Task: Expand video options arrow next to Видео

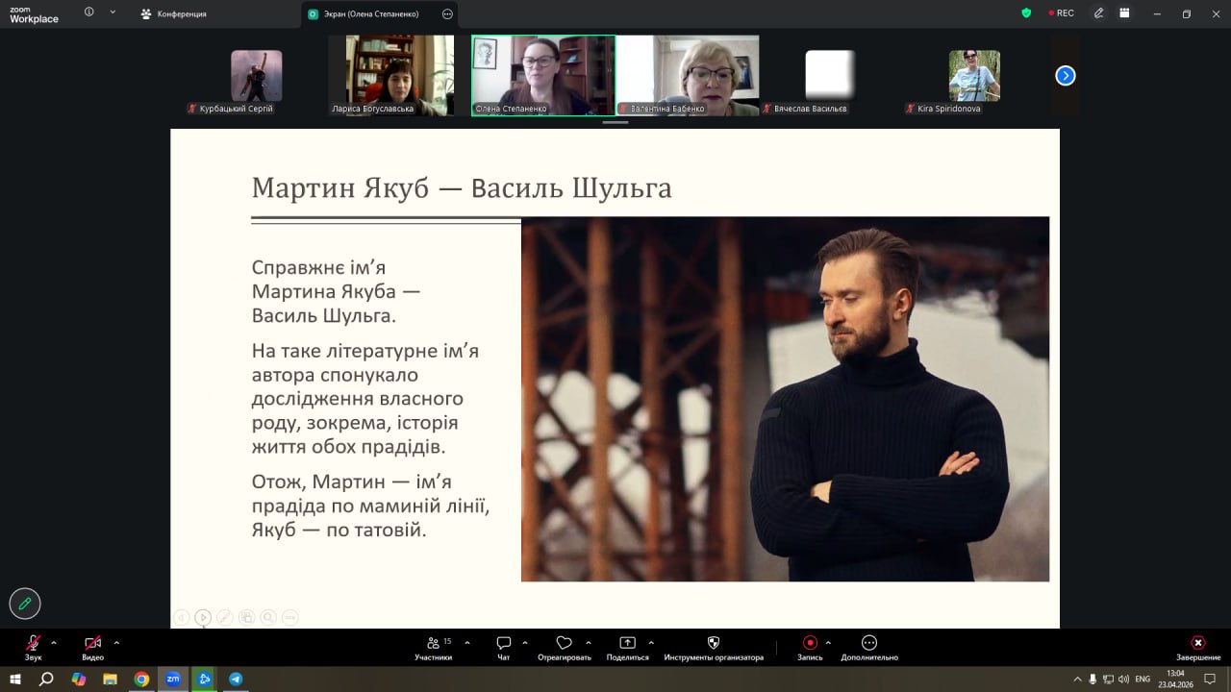Action: (116, 642)
